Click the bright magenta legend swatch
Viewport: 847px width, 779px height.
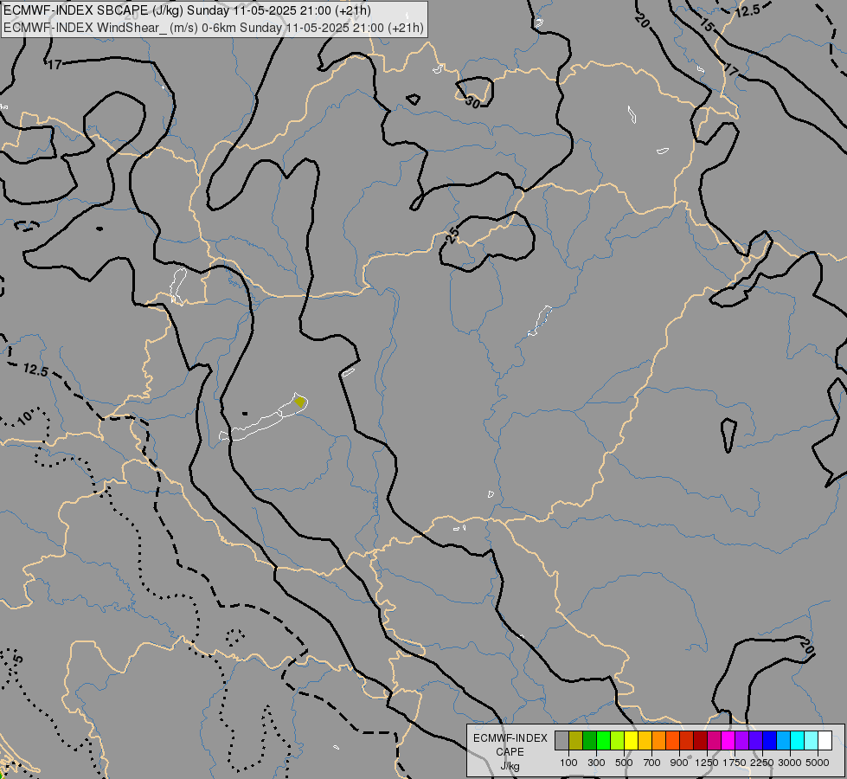728,740
